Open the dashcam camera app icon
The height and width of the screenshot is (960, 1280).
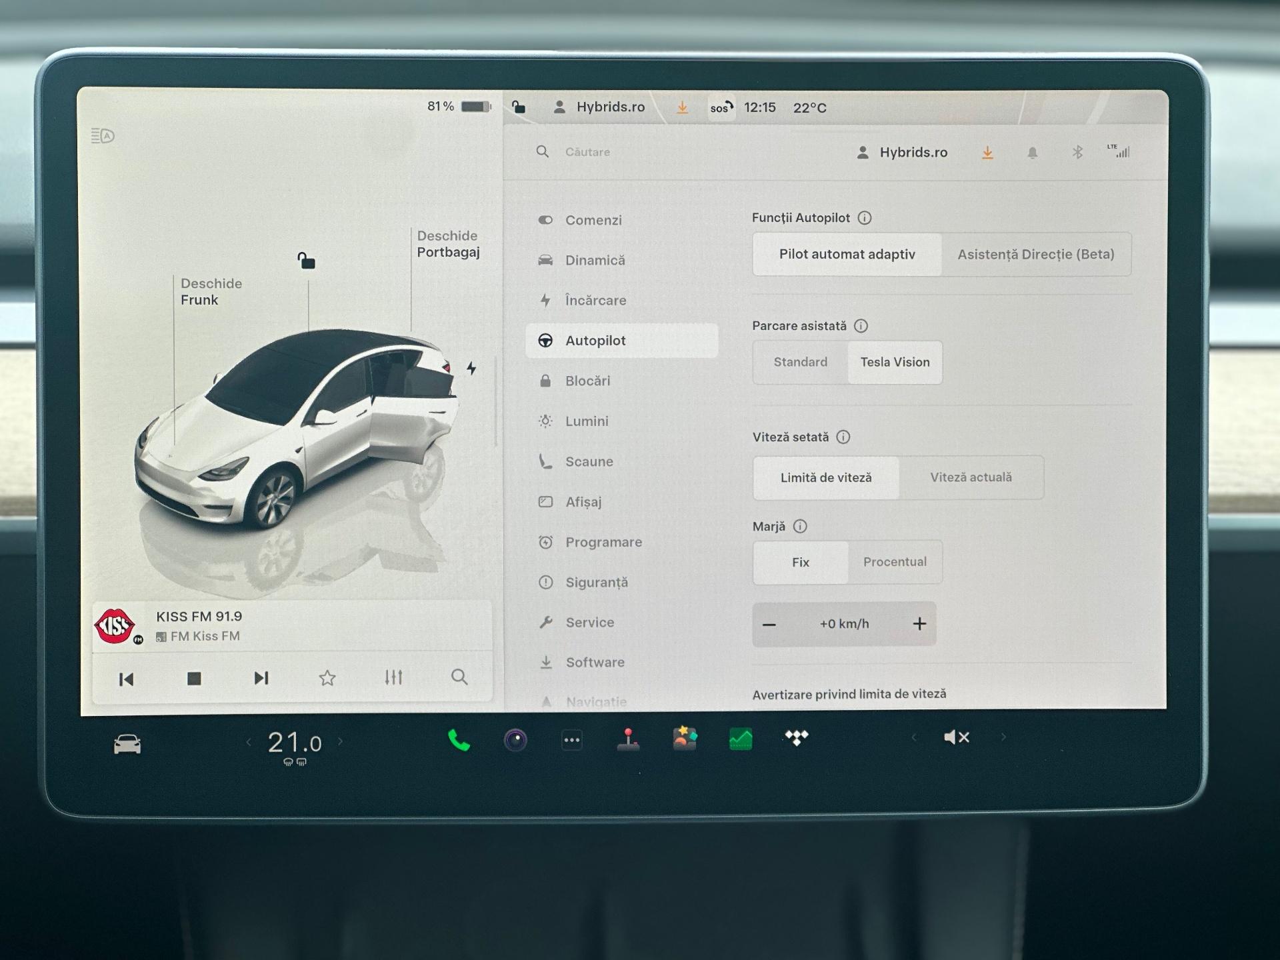515,740
